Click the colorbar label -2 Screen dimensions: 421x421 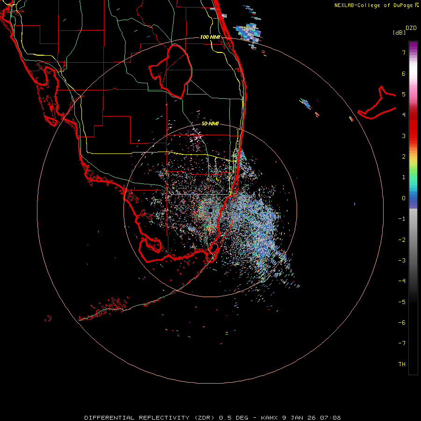pyautogui.click(x=402, y=240)
